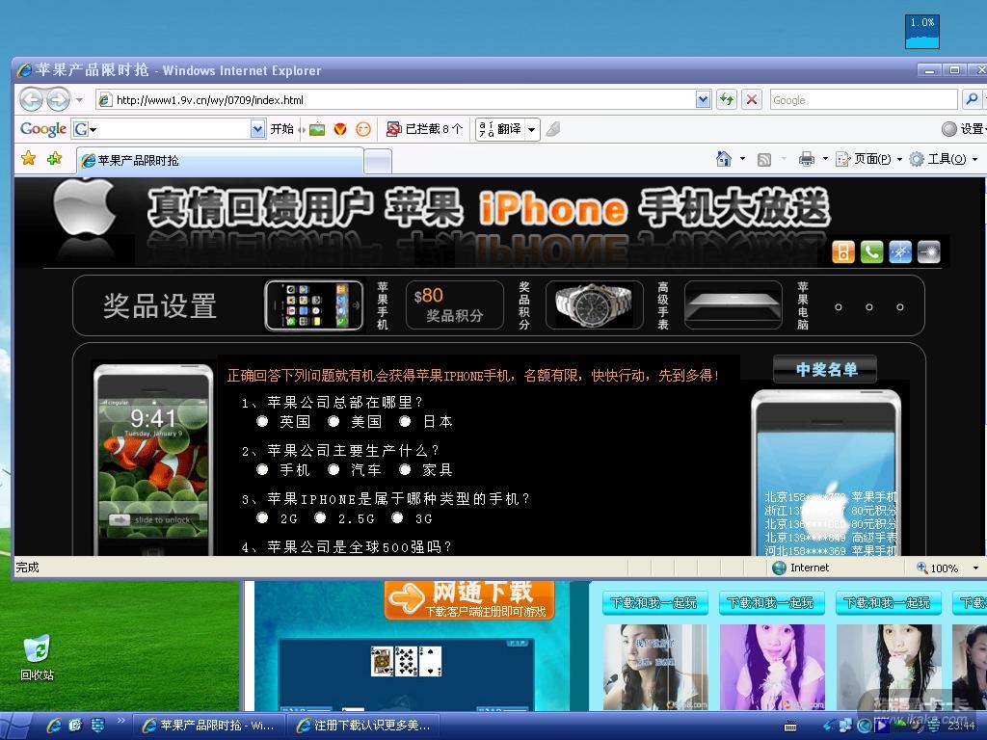Click the orange smiley icon in Google toolbar

click(x=363, y=129)
